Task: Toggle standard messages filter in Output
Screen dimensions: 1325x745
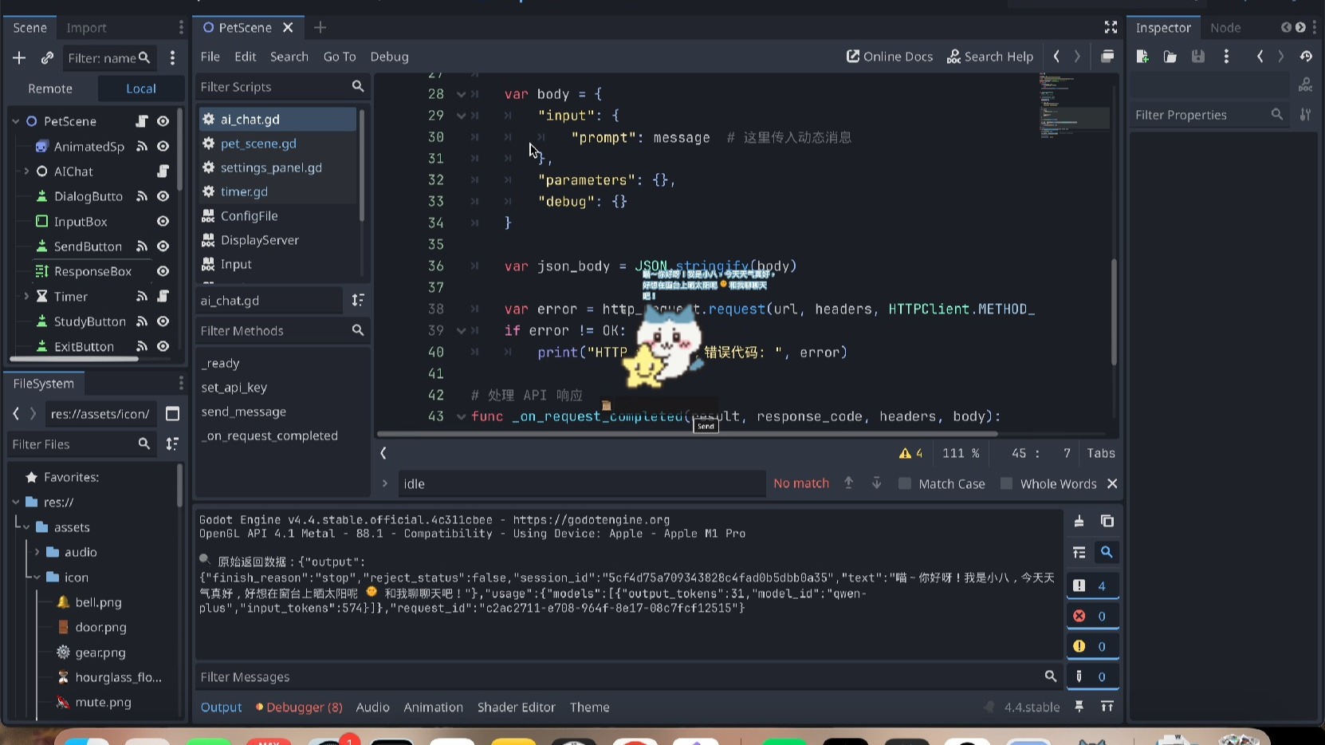Action: pos(1092,586)
